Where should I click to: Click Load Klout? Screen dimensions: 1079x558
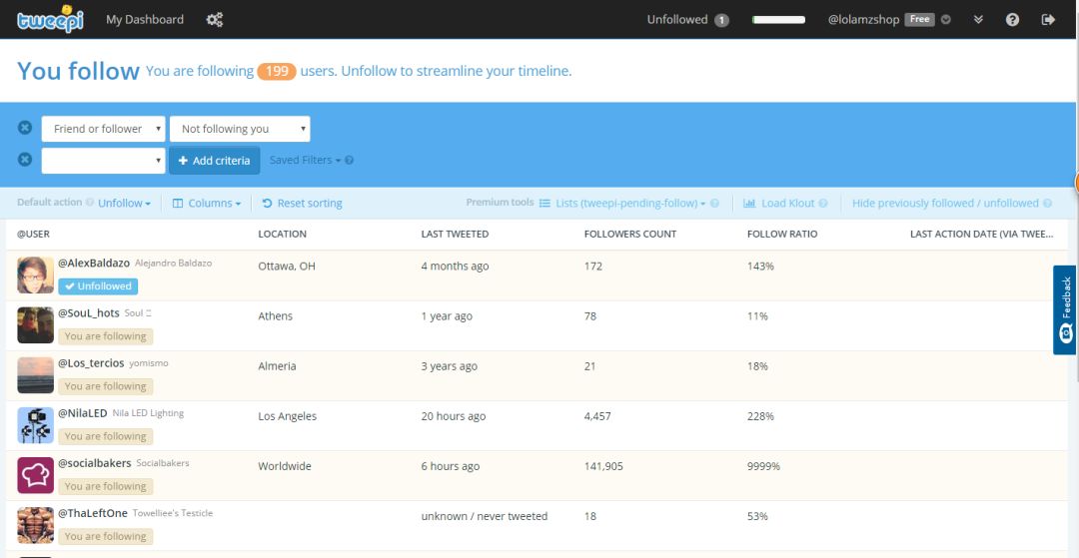click(779, 204)
